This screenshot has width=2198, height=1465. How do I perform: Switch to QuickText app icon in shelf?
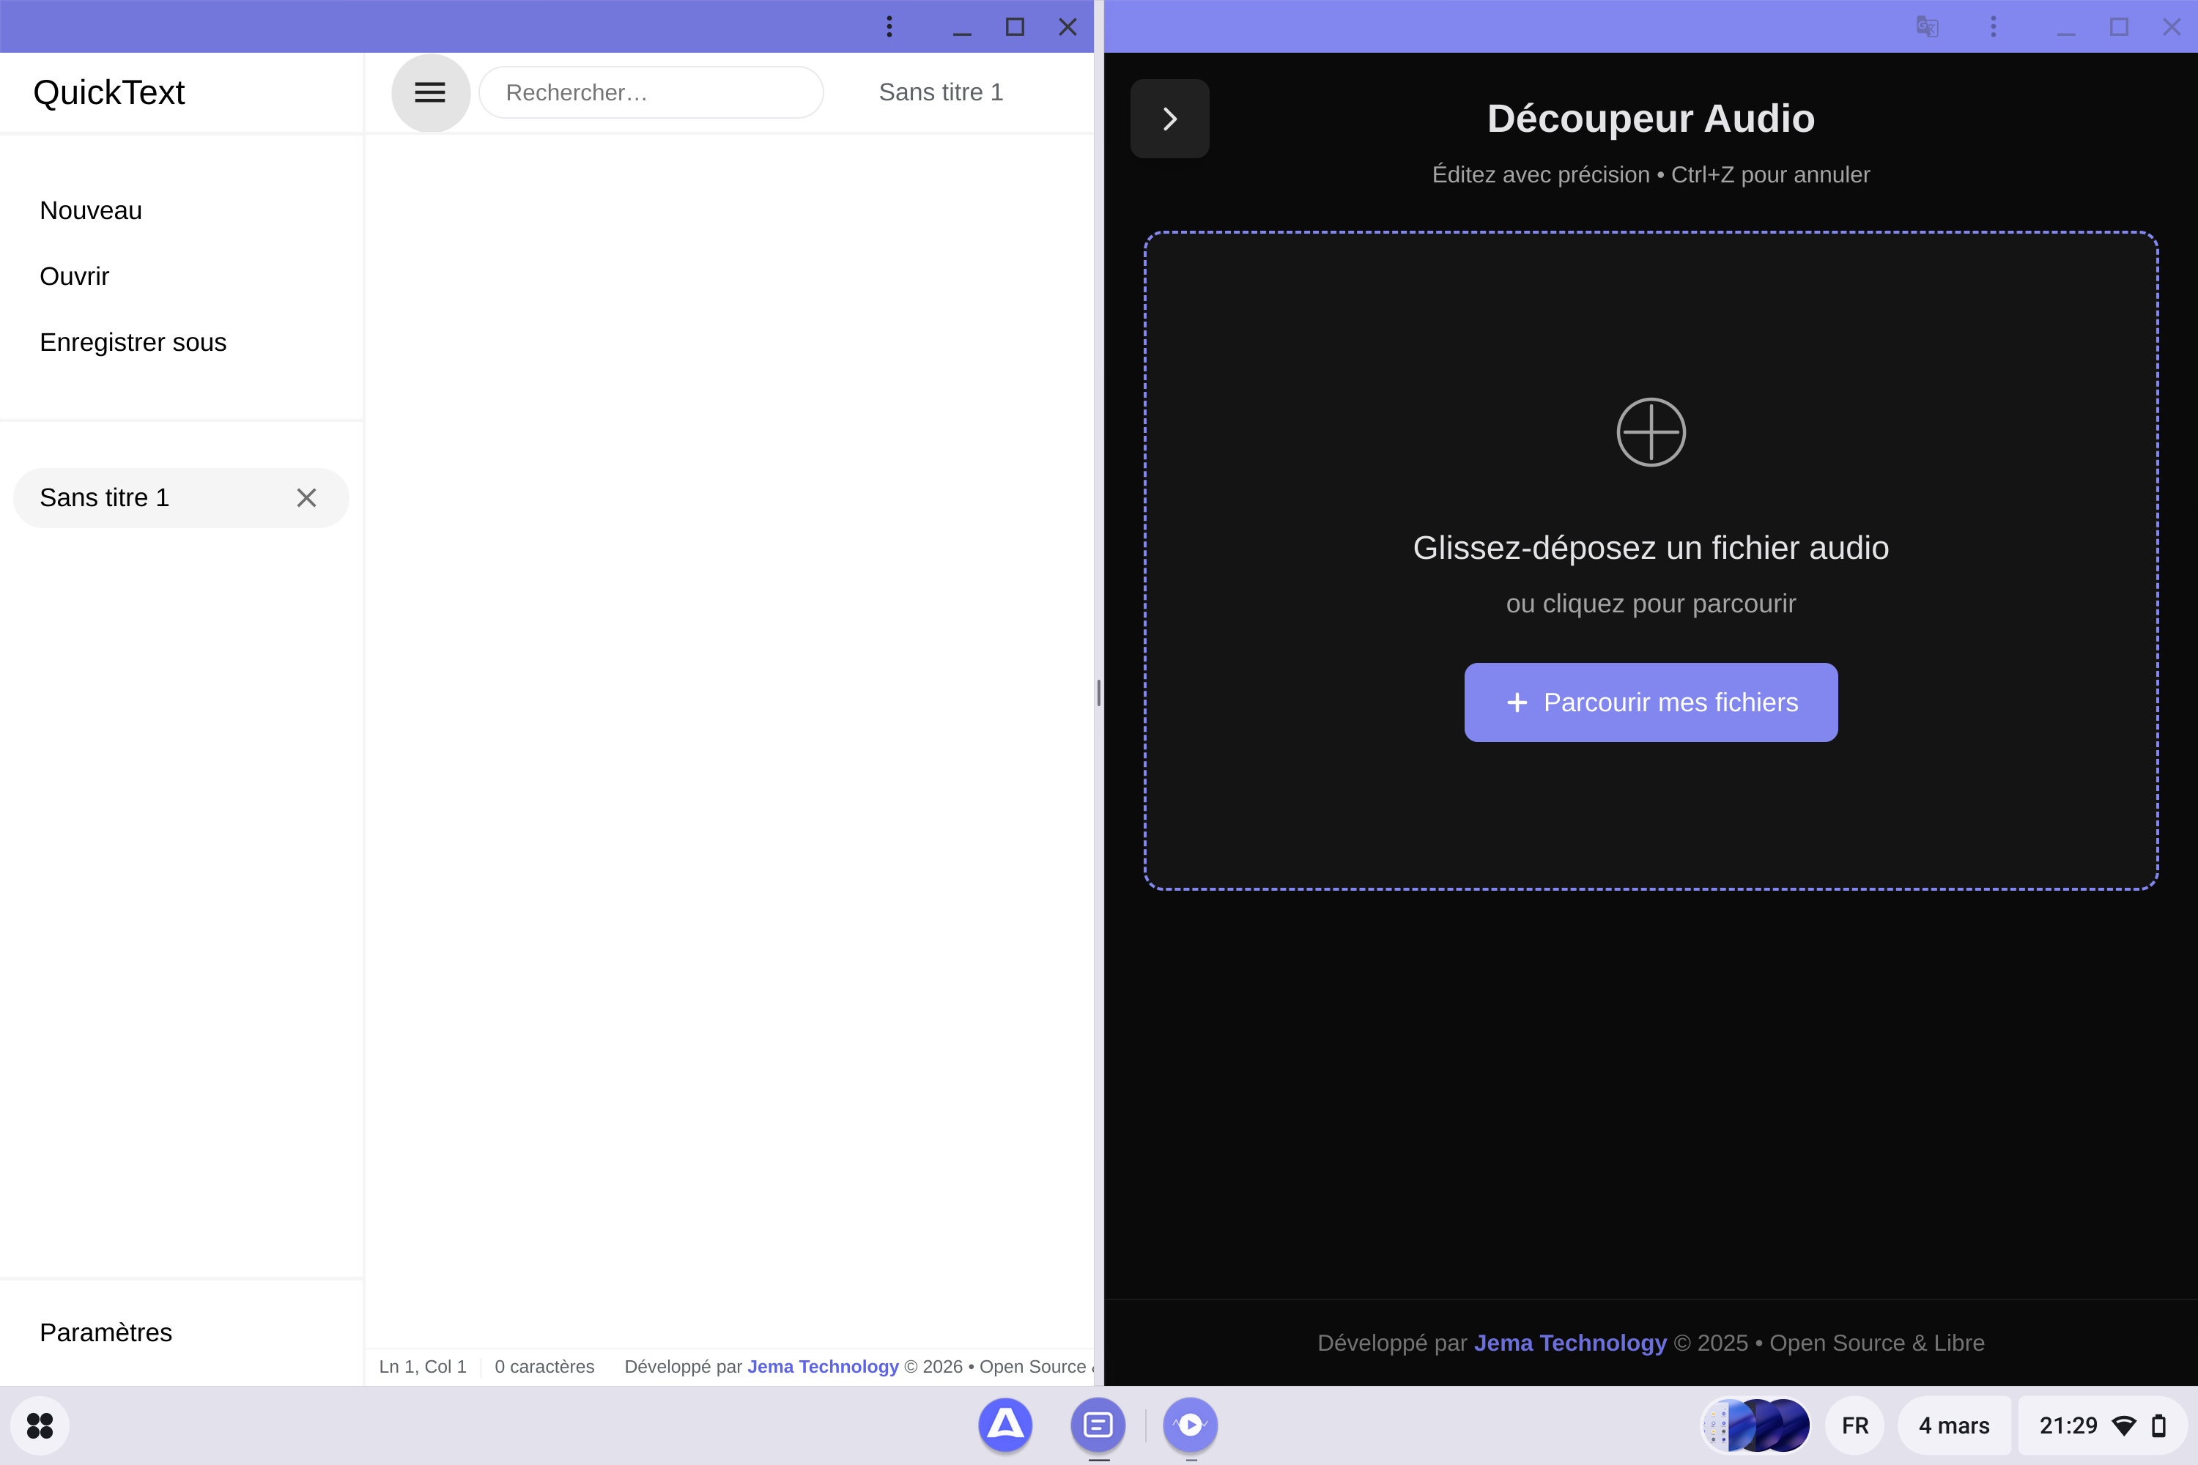pos(1097,1425)
